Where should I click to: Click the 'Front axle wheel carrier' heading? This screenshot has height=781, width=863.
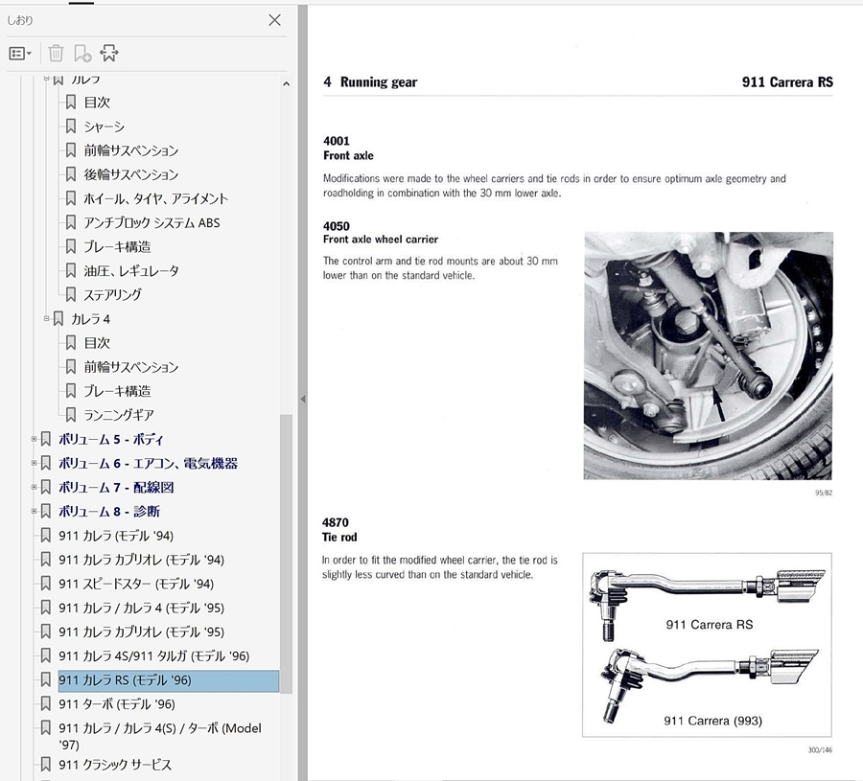[x=381, y=240]
